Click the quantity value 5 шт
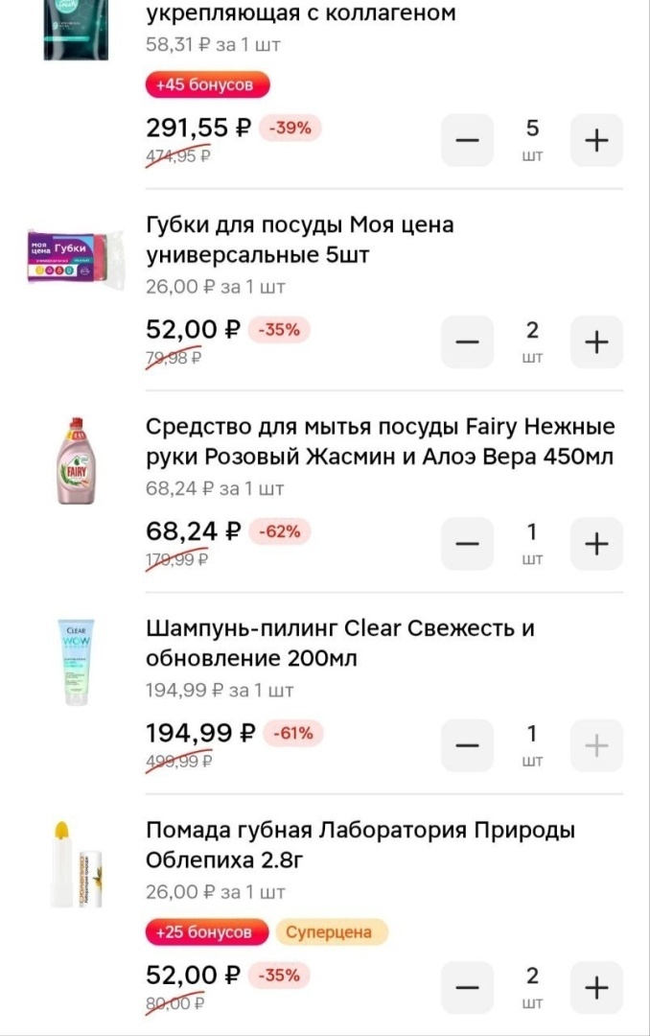The image size is (650, 1036). coord(532,139)
